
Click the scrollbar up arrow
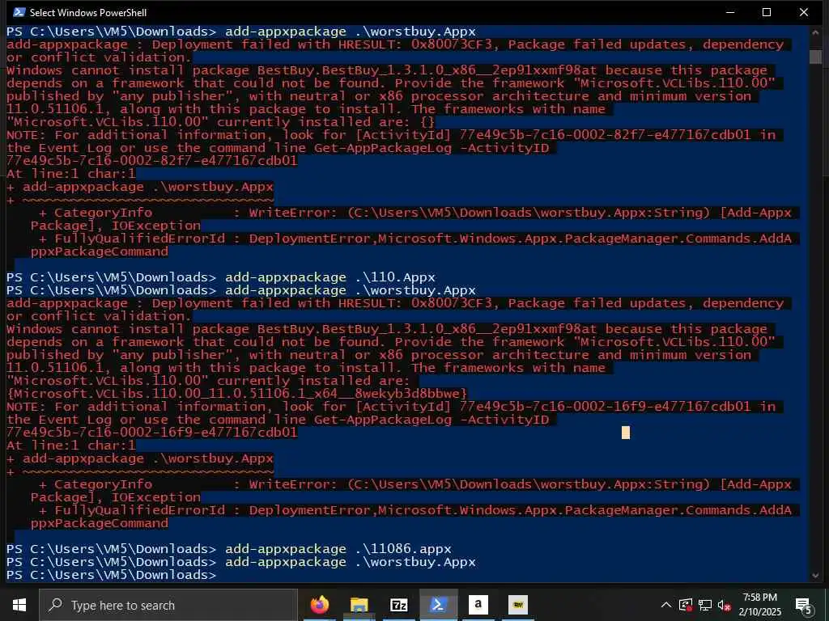[x=815, y=32]
